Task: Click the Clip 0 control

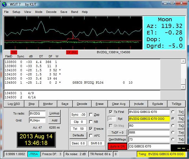Action: [78, 122]
